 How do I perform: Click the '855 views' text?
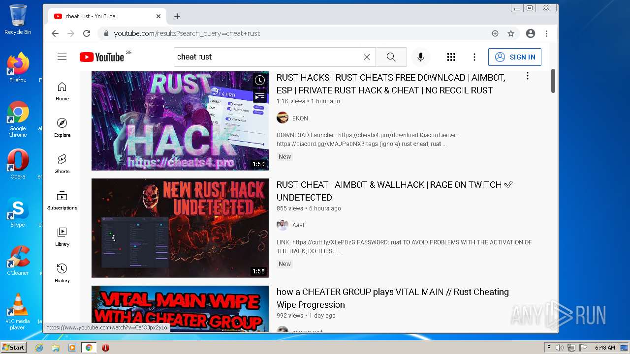click(290, 208)
